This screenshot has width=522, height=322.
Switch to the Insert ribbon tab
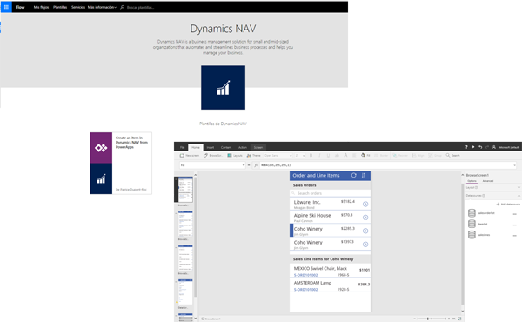pyautogui.click(x=211, y=147)
